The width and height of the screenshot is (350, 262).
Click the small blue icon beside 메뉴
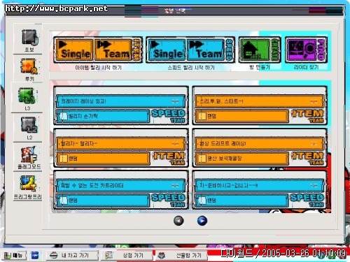(x=35, y=256)
